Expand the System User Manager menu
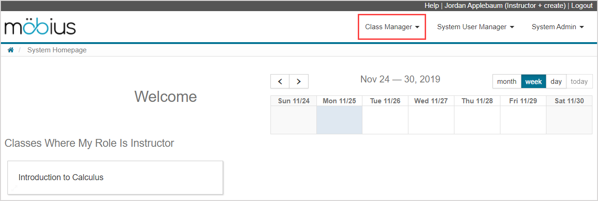Viewport: 598px width, 201px height. (x=475, y=27)
